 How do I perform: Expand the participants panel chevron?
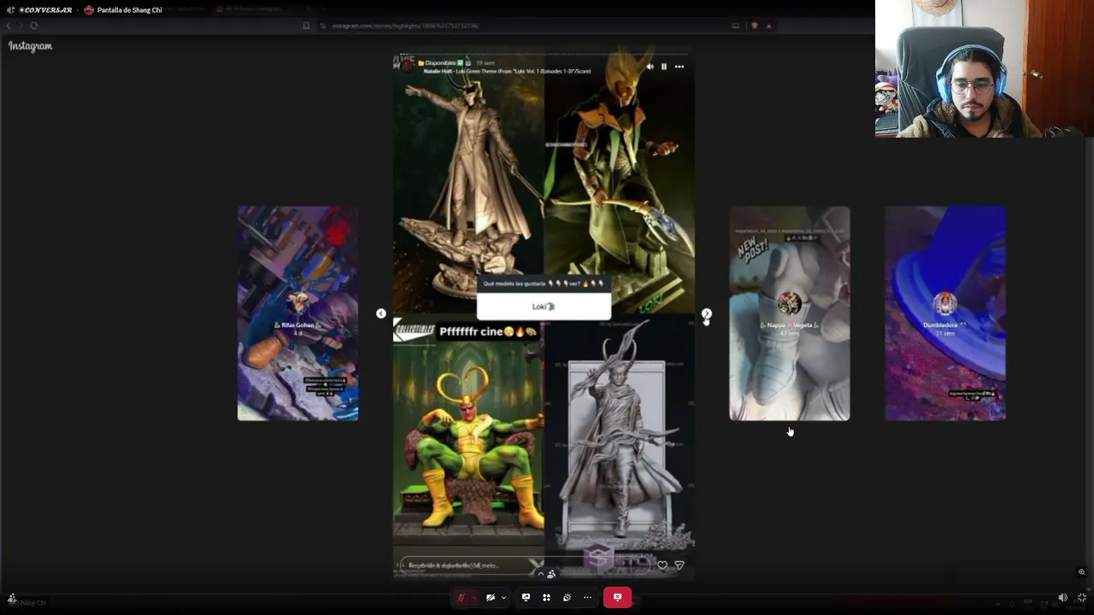pyautogui.click(x=540, y=574)
